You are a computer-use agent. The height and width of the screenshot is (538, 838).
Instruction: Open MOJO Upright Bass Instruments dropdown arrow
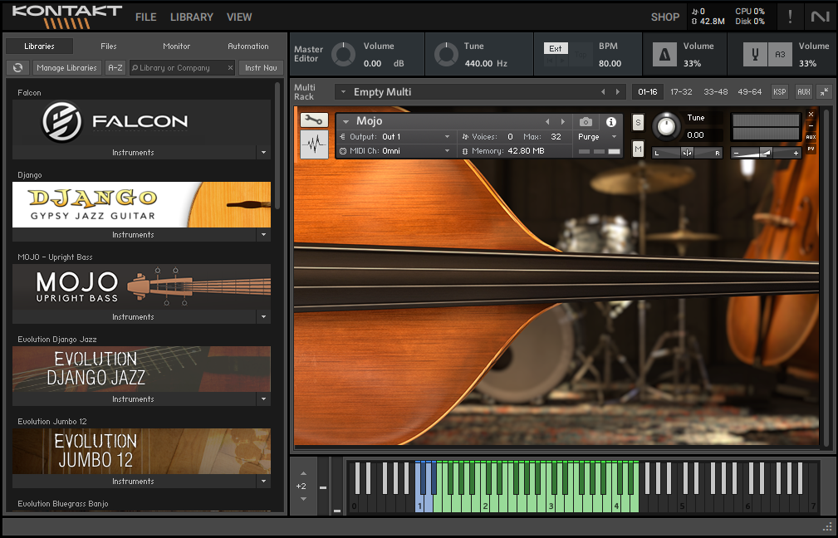click(x=263, y=317)
